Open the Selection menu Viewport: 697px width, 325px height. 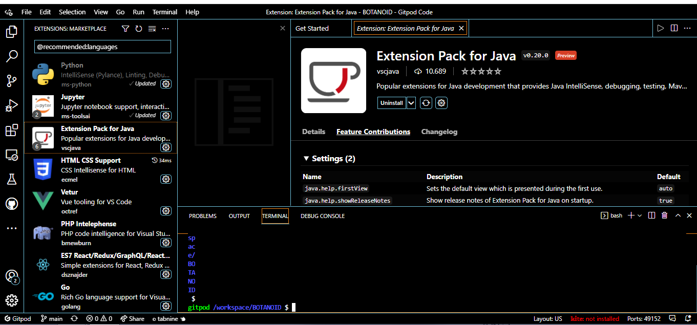72,12
